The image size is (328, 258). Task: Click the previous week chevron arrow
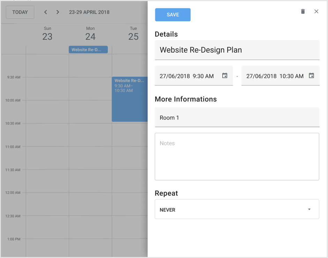click(x=45, y=12)
